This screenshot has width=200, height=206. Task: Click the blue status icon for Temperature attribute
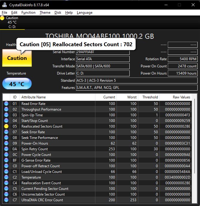pos(6,177)
